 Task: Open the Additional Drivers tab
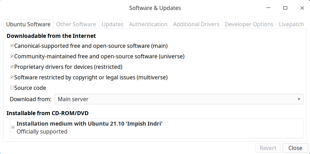tap(196, 24)
